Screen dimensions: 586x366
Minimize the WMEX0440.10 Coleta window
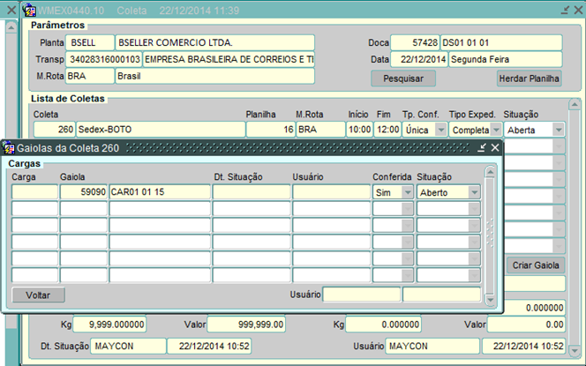click(x=565, y=10)
